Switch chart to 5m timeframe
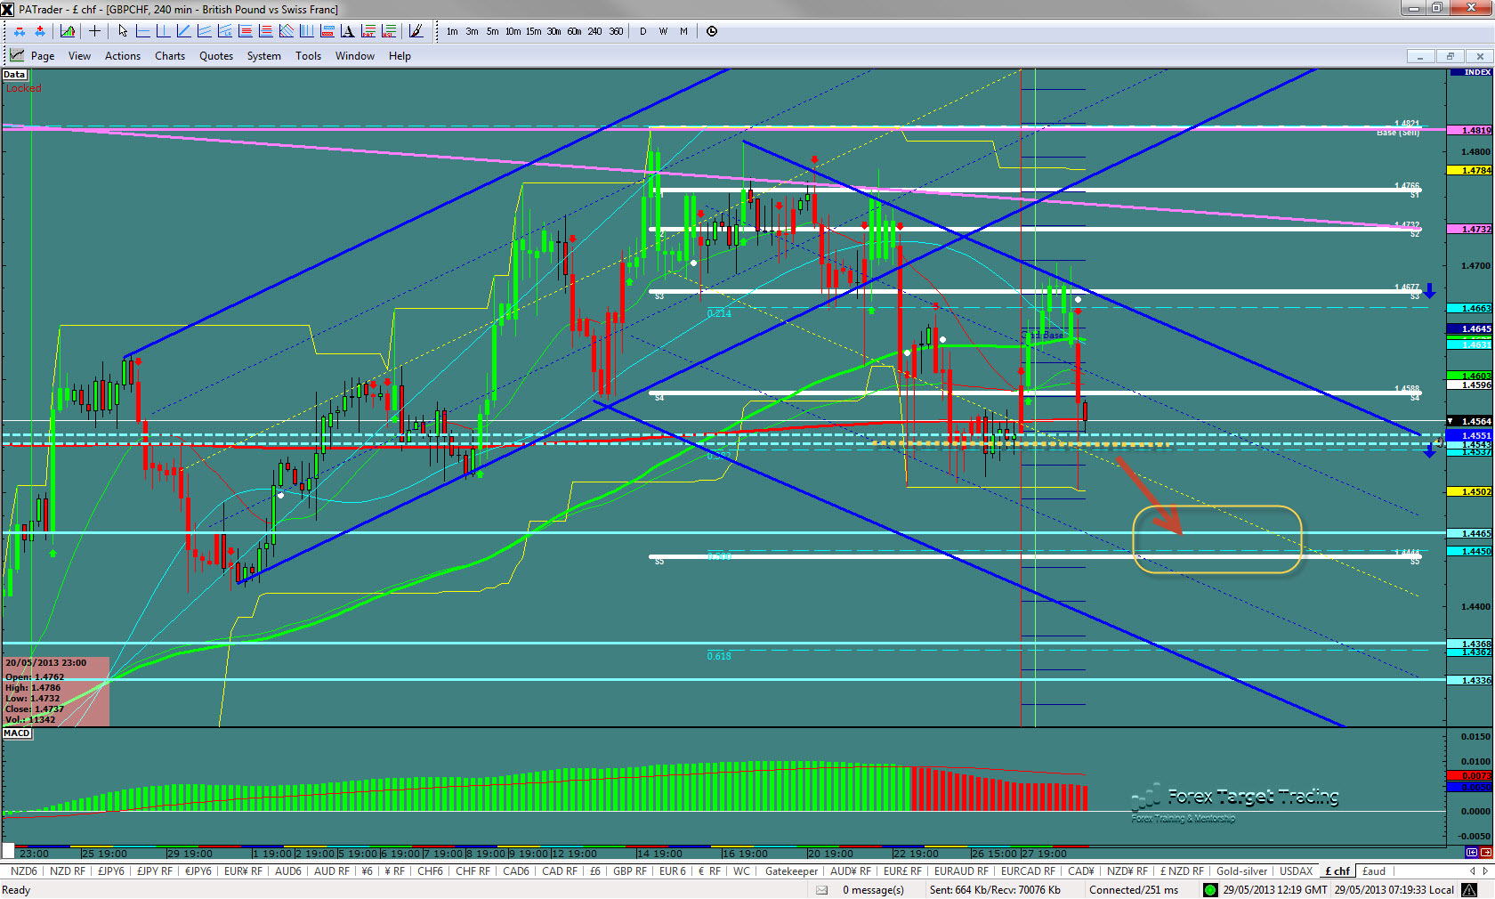This screenshot has width=1495, height=899. (x=492, y=31)
